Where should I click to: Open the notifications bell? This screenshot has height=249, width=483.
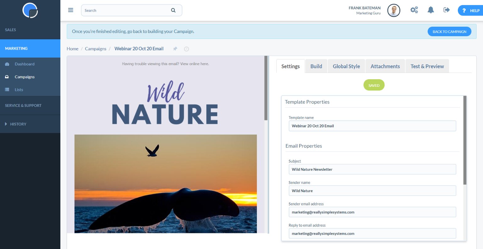coord(430,10)
